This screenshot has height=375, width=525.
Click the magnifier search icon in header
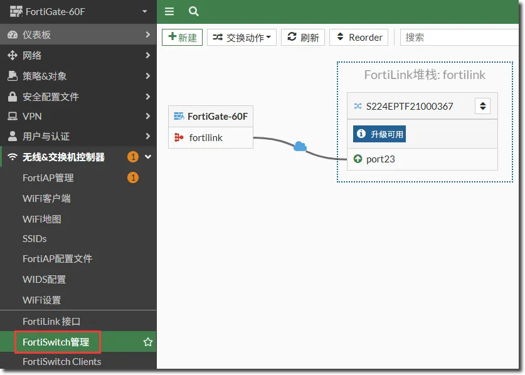(194, 11)
